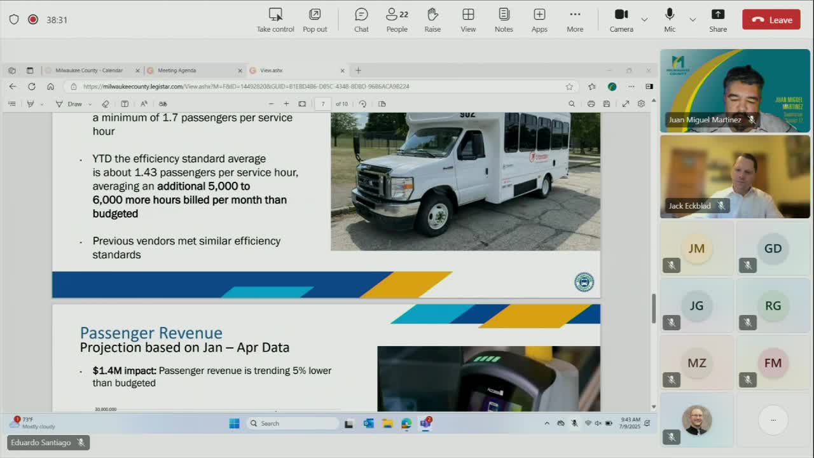Click the taskbar Search box
The image size is (814, 458).
click(293, 423)
